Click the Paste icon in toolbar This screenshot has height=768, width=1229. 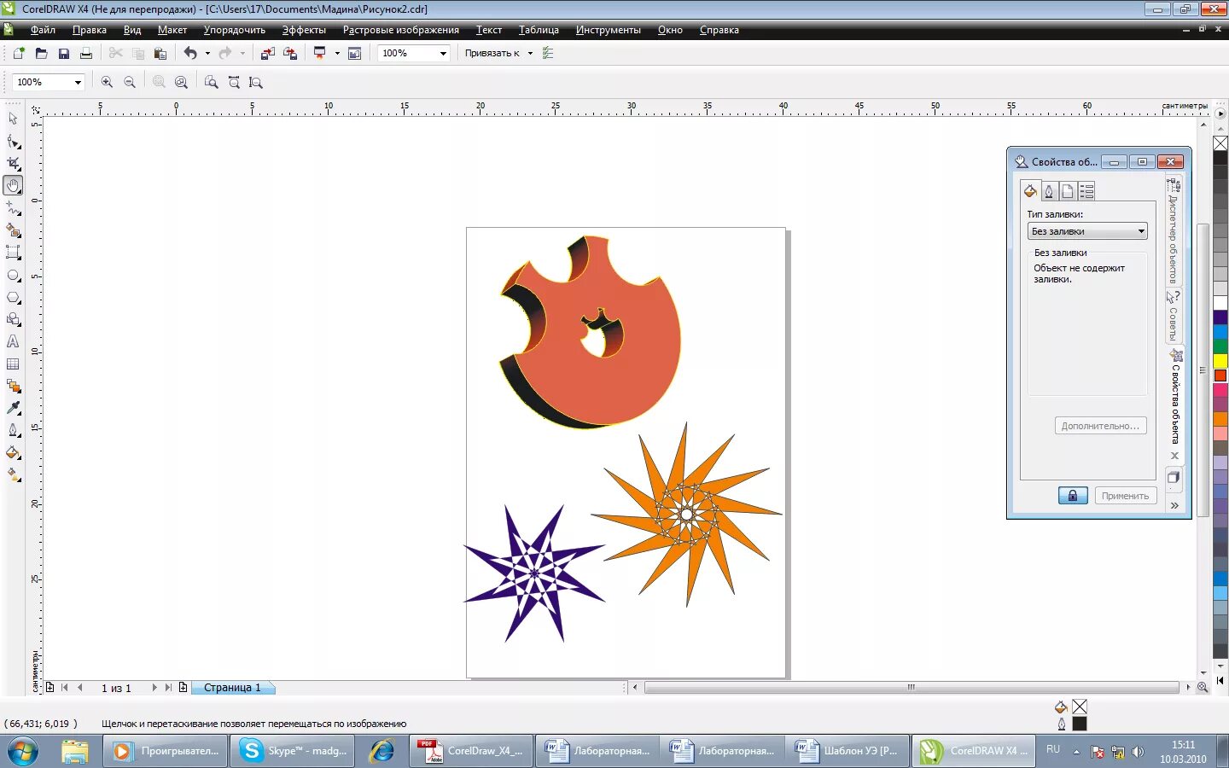[x=160, y=53]
